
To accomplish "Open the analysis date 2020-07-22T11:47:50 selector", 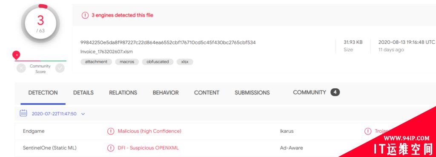I will (54, 114).
